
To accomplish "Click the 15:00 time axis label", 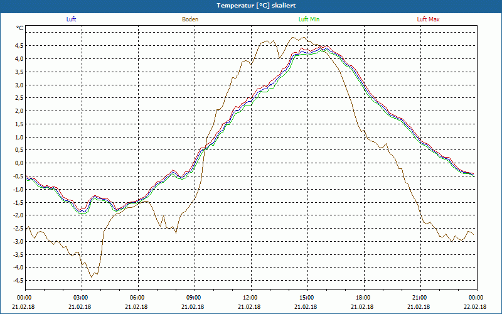I will pyautogui.click(x=307, y=298).
